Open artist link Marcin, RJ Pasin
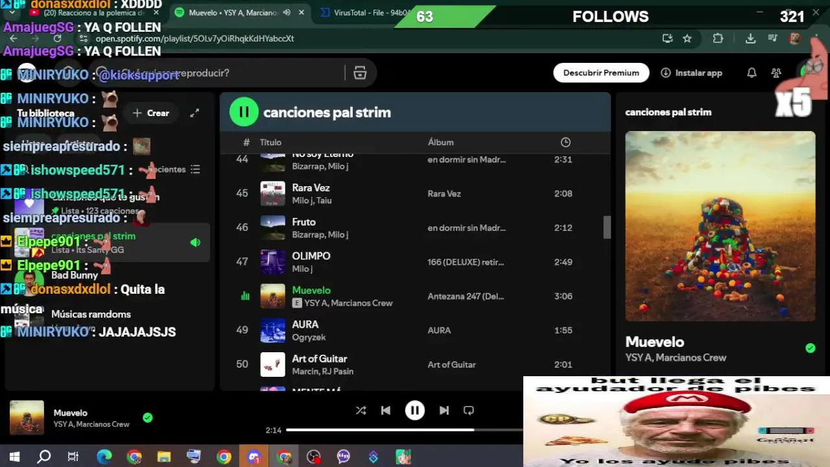Screen dimensions: 830x467 322,372
